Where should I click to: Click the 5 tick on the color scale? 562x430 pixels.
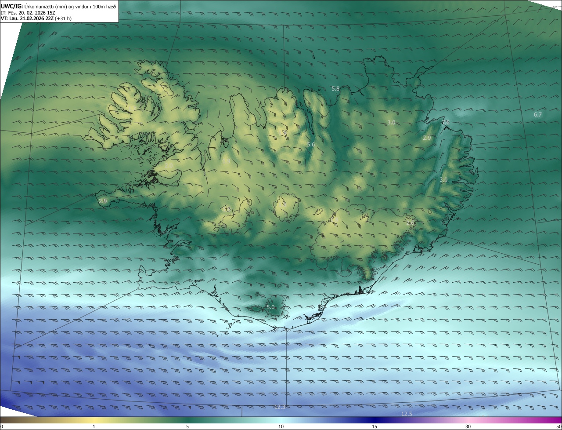coord(187,426)
